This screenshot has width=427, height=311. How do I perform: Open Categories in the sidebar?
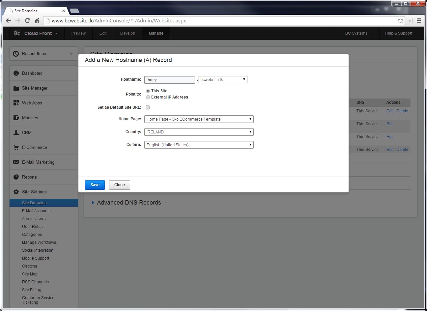(32, 235)
